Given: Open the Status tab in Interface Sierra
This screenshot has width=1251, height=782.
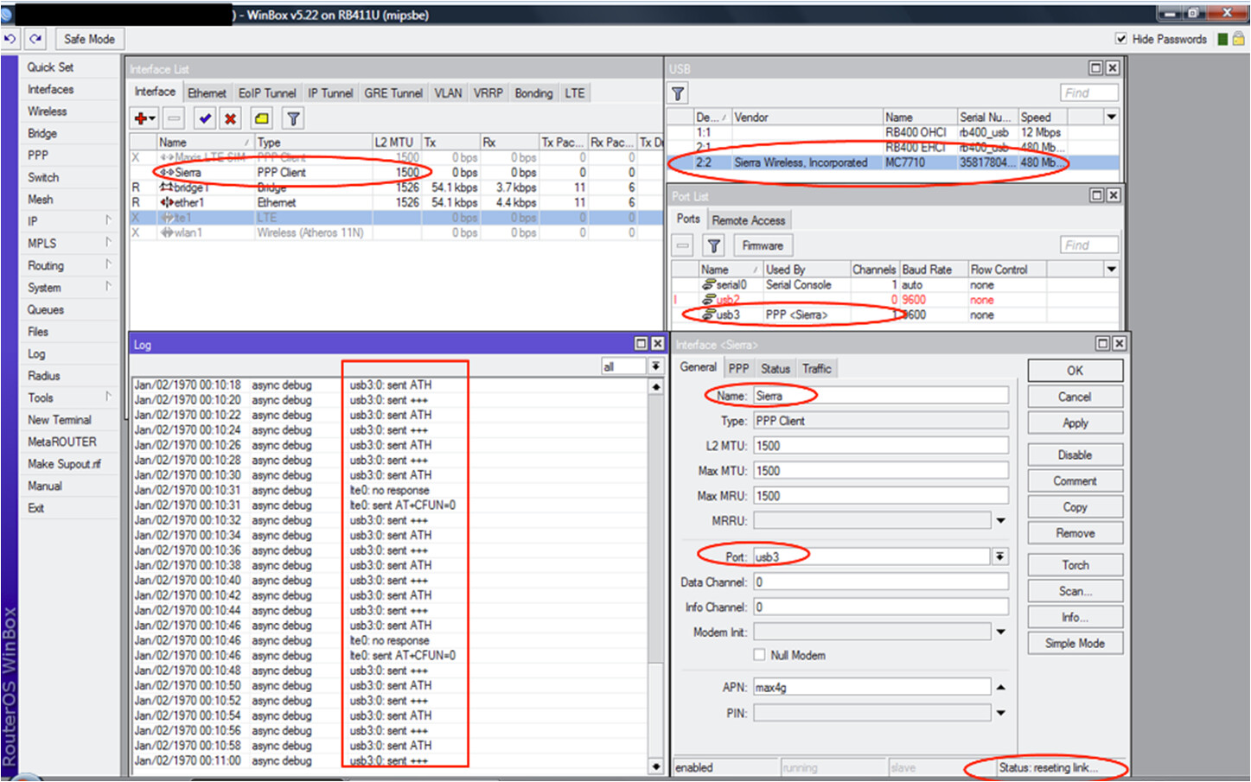Looking at the screenshot, I should pyautogui.click(x=775, y=369).
